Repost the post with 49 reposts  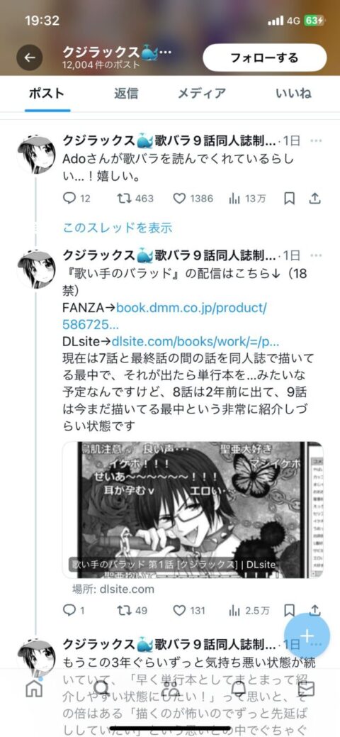coord(132,611)
